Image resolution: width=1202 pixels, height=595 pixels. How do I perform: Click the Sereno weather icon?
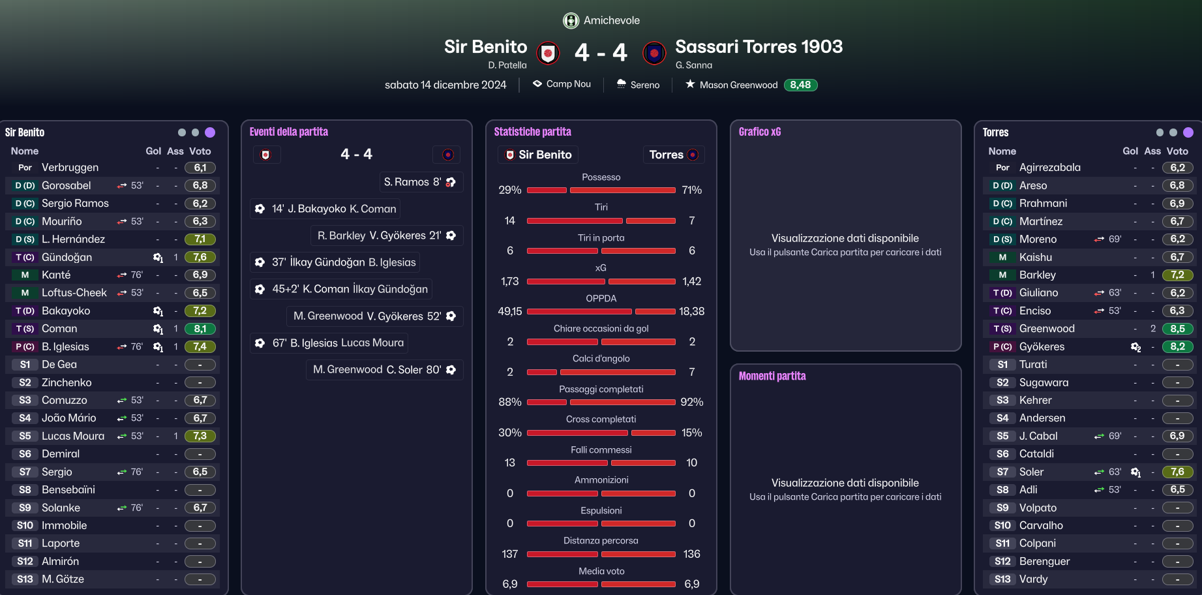tap(621, 84)
